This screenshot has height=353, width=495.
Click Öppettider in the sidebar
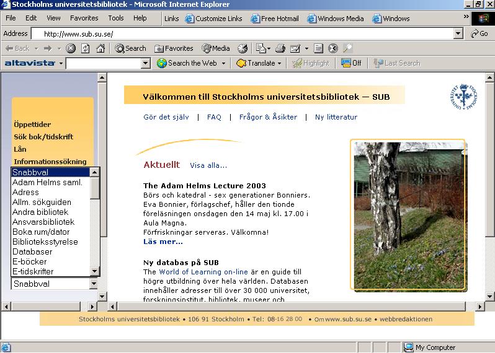point(32,124)
